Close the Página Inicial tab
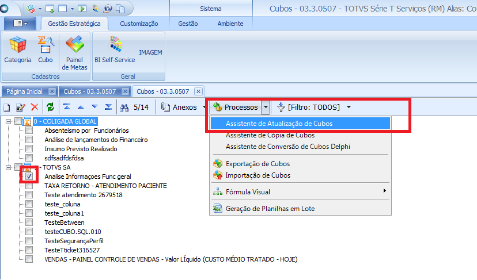This screenshot has height=280, width=477. click(x=52, y=91)
